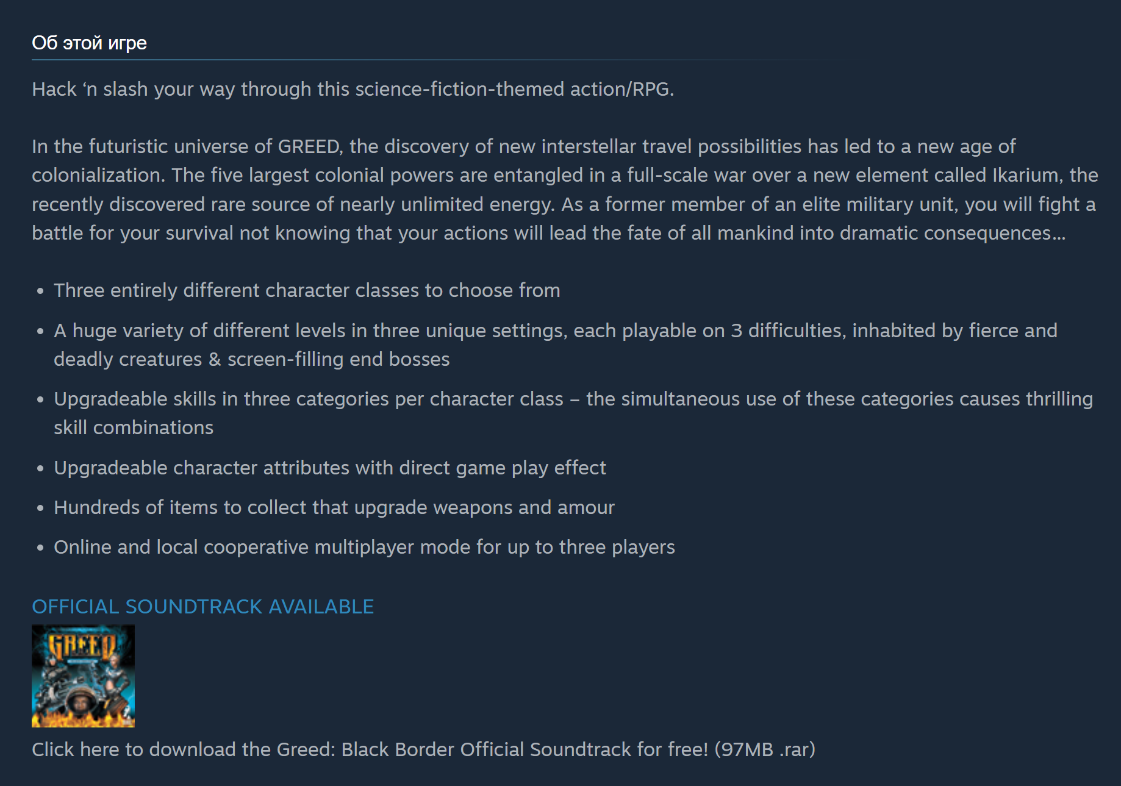The image size is (1121, 786).
Task: Click the "A huge variety of different levels" bullet
Action: 556,345
